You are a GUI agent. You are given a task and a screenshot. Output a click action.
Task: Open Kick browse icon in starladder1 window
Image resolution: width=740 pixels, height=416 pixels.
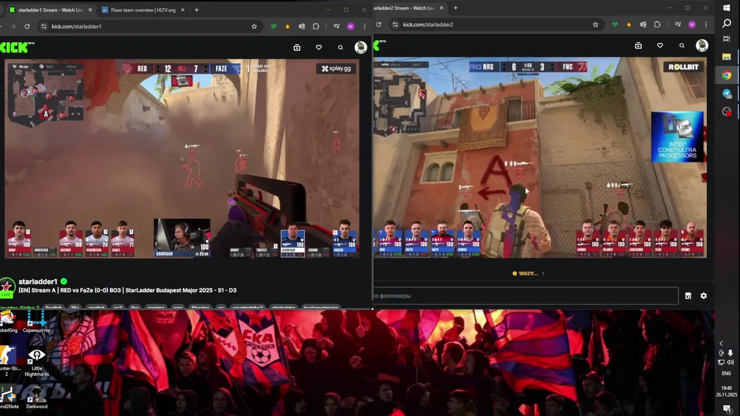click(x=297, y=47)
